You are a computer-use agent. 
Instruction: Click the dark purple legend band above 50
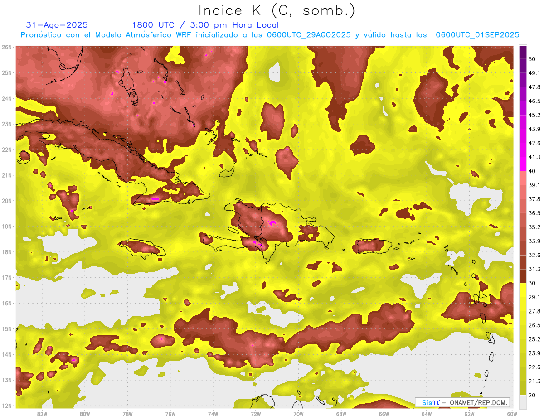tap(523, 52)
